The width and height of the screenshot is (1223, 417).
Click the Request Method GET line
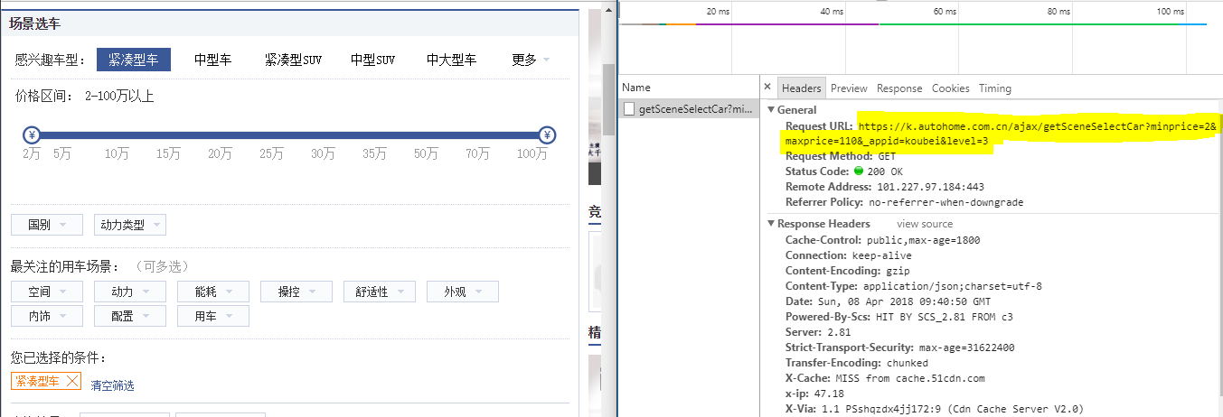pyautogui.click(x=841, y=156)
